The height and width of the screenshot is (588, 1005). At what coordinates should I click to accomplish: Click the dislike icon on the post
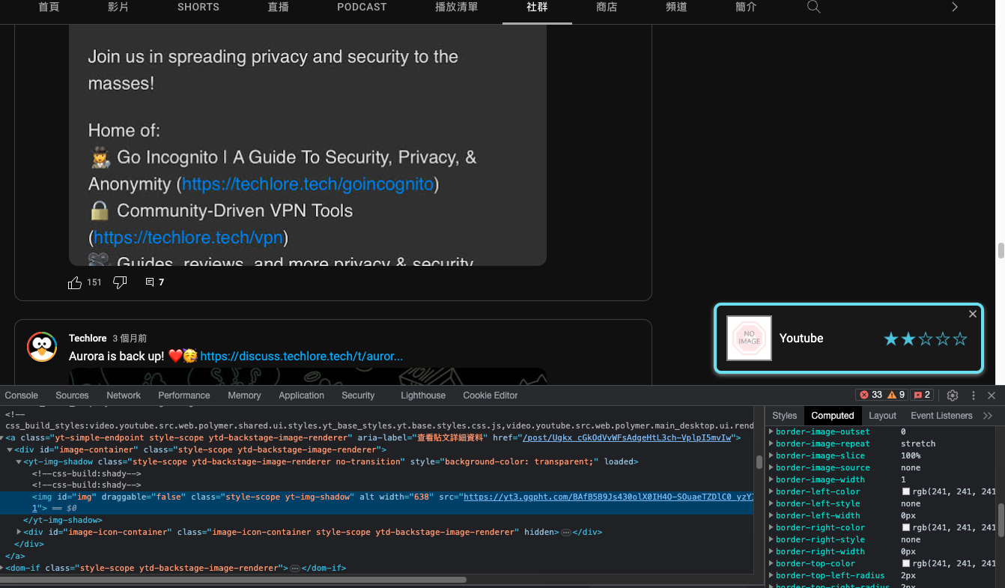tap(120, 282)
